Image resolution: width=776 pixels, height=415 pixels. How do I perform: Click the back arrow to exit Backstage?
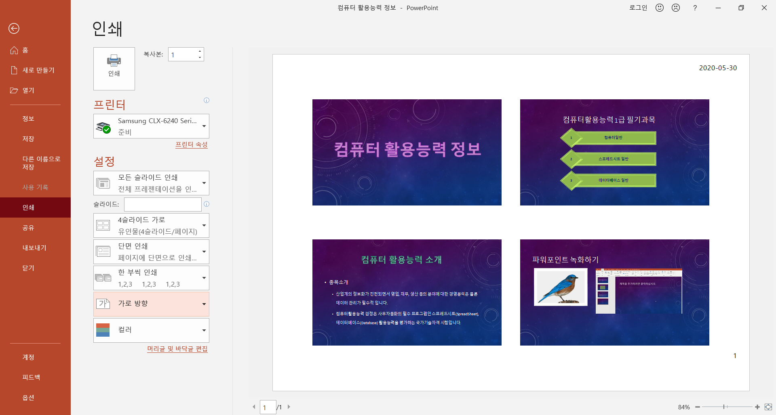(14, 28)
